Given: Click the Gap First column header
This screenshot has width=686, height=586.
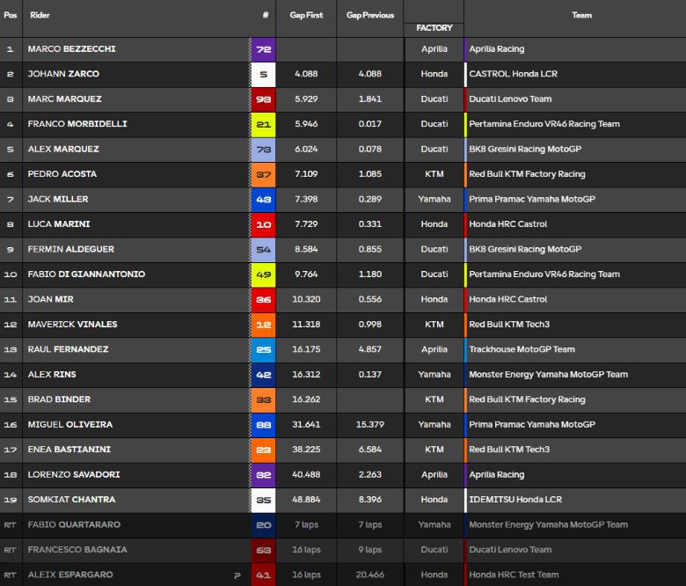Looking at the screenshot, I should pyautogui.click(x=306, y=15).
